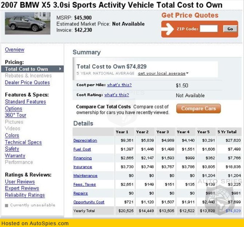Open the BMW X5 vehicle thumbnail

click(28, 23)
